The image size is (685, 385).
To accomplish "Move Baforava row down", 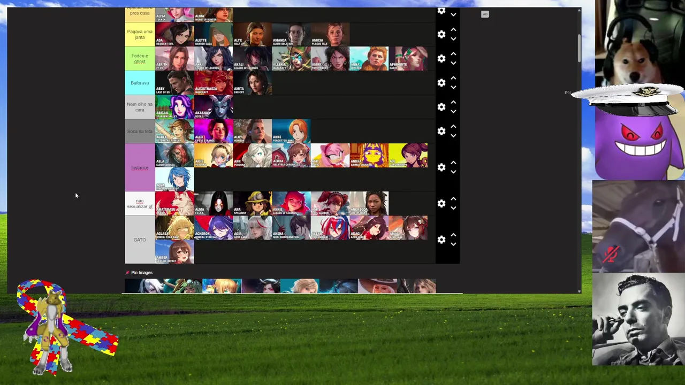I will coord(453,87).
